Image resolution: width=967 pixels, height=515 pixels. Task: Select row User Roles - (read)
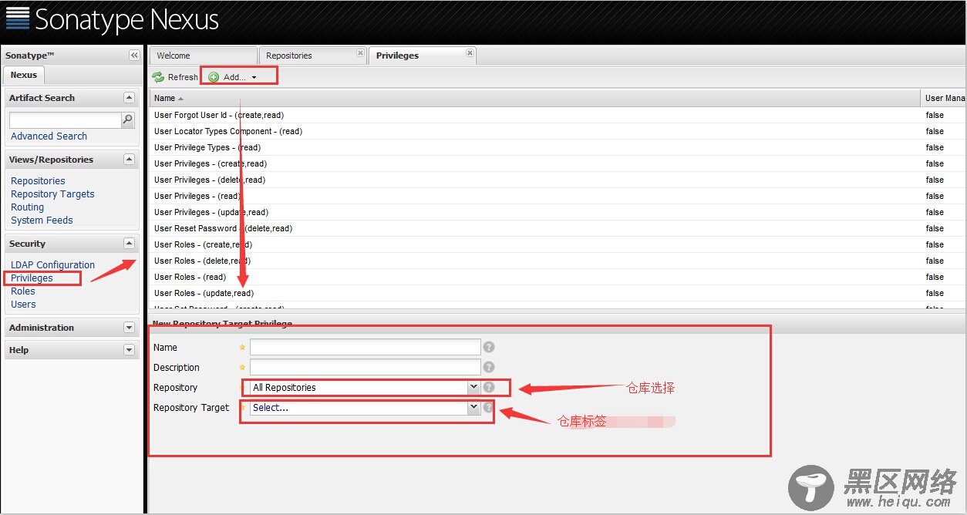tap(558, 277)
